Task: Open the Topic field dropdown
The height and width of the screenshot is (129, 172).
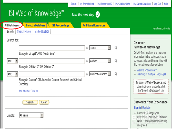Action: click(x=100, y=48)
